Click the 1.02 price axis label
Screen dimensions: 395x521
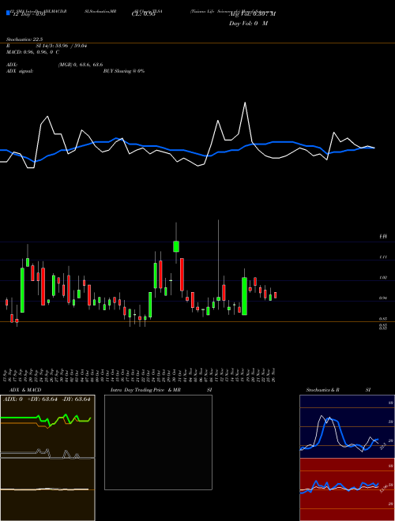(x=383, y=278)
